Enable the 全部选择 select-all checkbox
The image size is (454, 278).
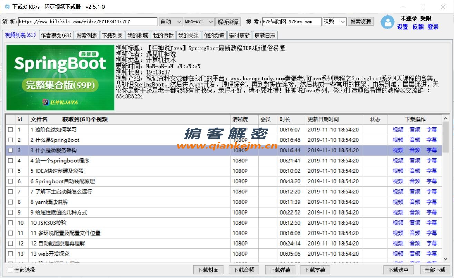11,270
